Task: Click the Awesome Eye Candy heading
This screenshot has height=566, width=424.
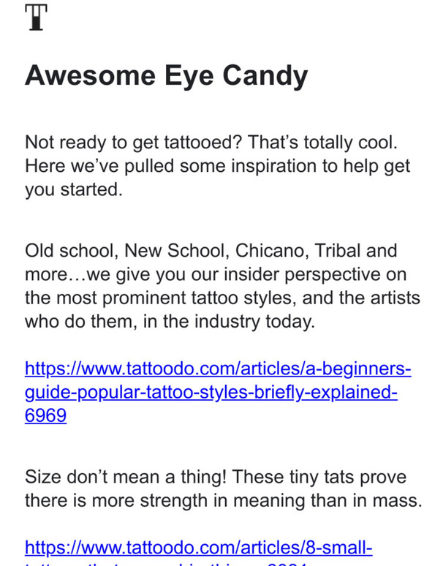Action: [x=167, y=75]
